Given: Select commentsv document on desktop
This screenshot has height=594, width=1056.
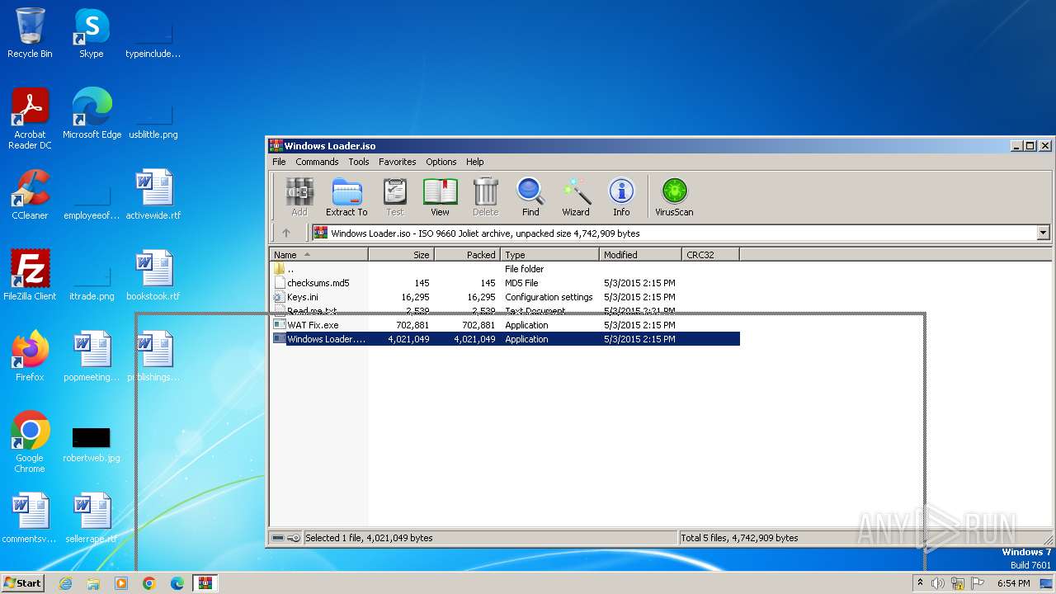Looking at the screenshot, I should tap(30, 518).
